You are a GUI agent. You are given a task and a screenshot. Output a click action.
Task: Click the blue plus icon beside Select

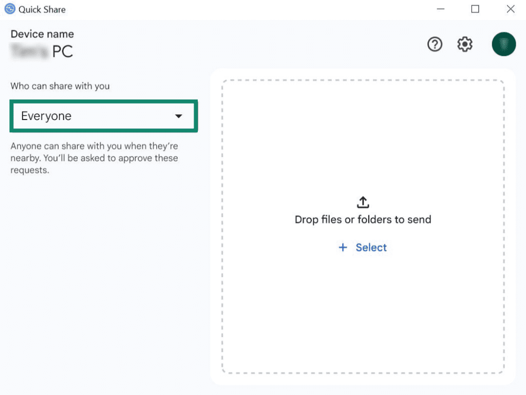[x=343, y=248]
